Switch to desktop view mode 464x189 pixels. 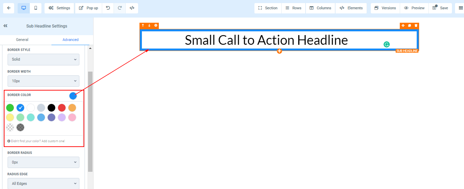[x=23, y=8]
